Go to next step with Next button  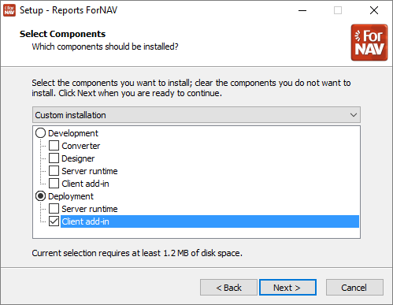coord(287,288)
